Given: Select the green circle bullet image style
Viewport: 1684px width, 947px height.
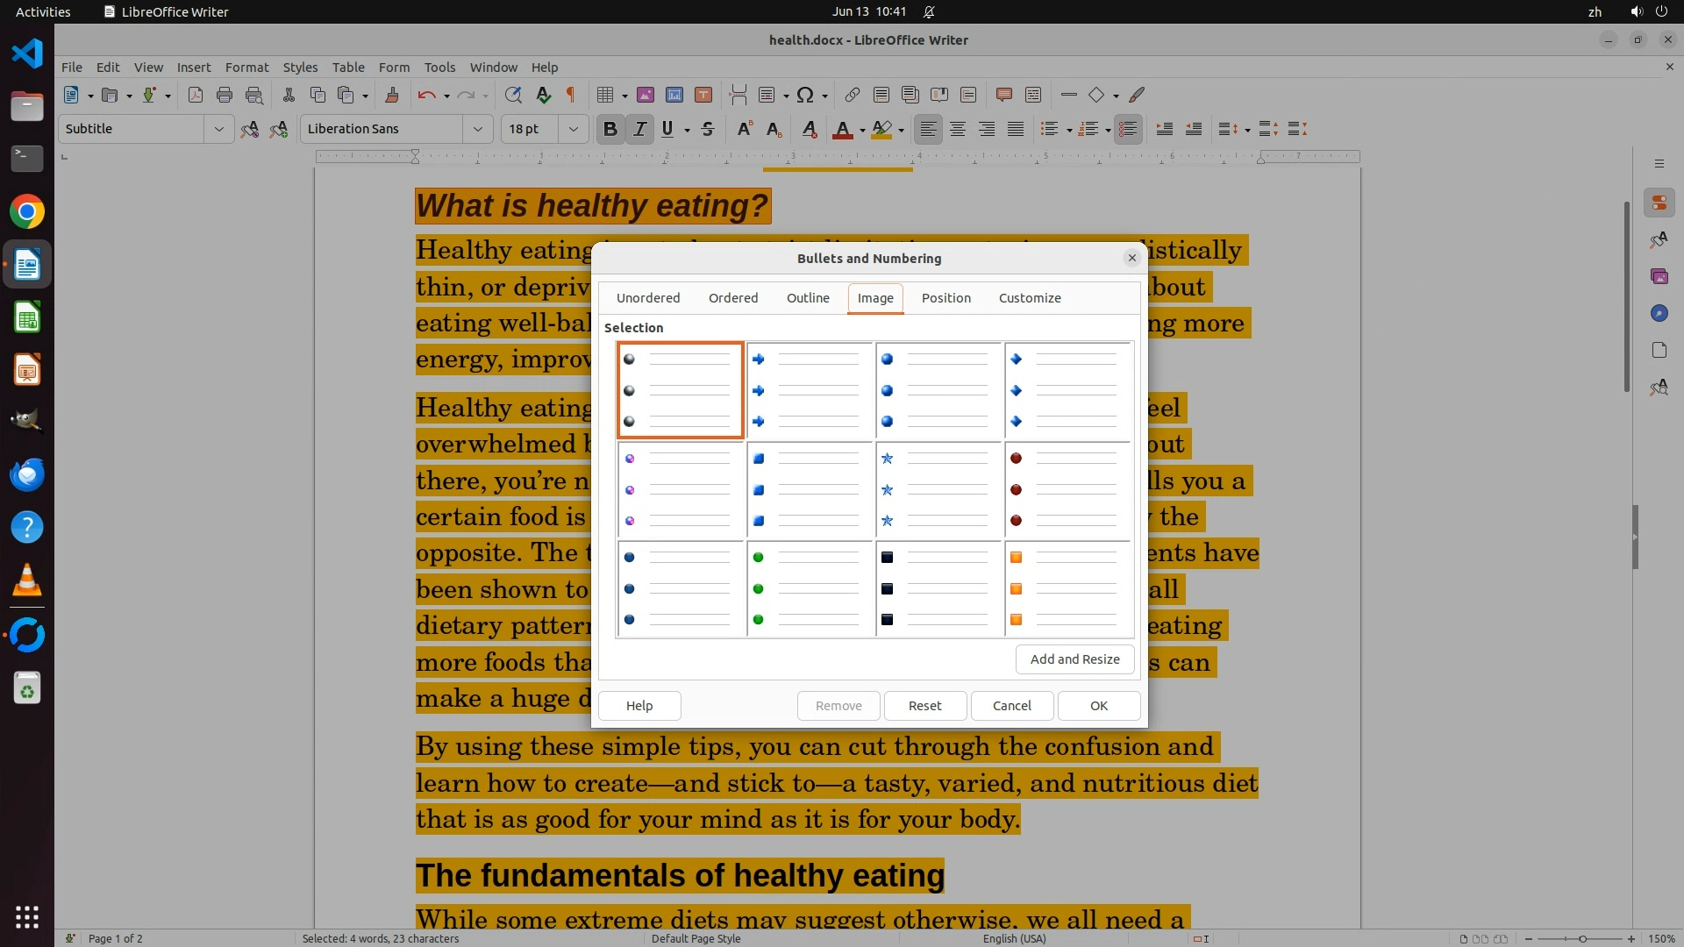Looking at the screenshot, I should [x=810, y=588].
